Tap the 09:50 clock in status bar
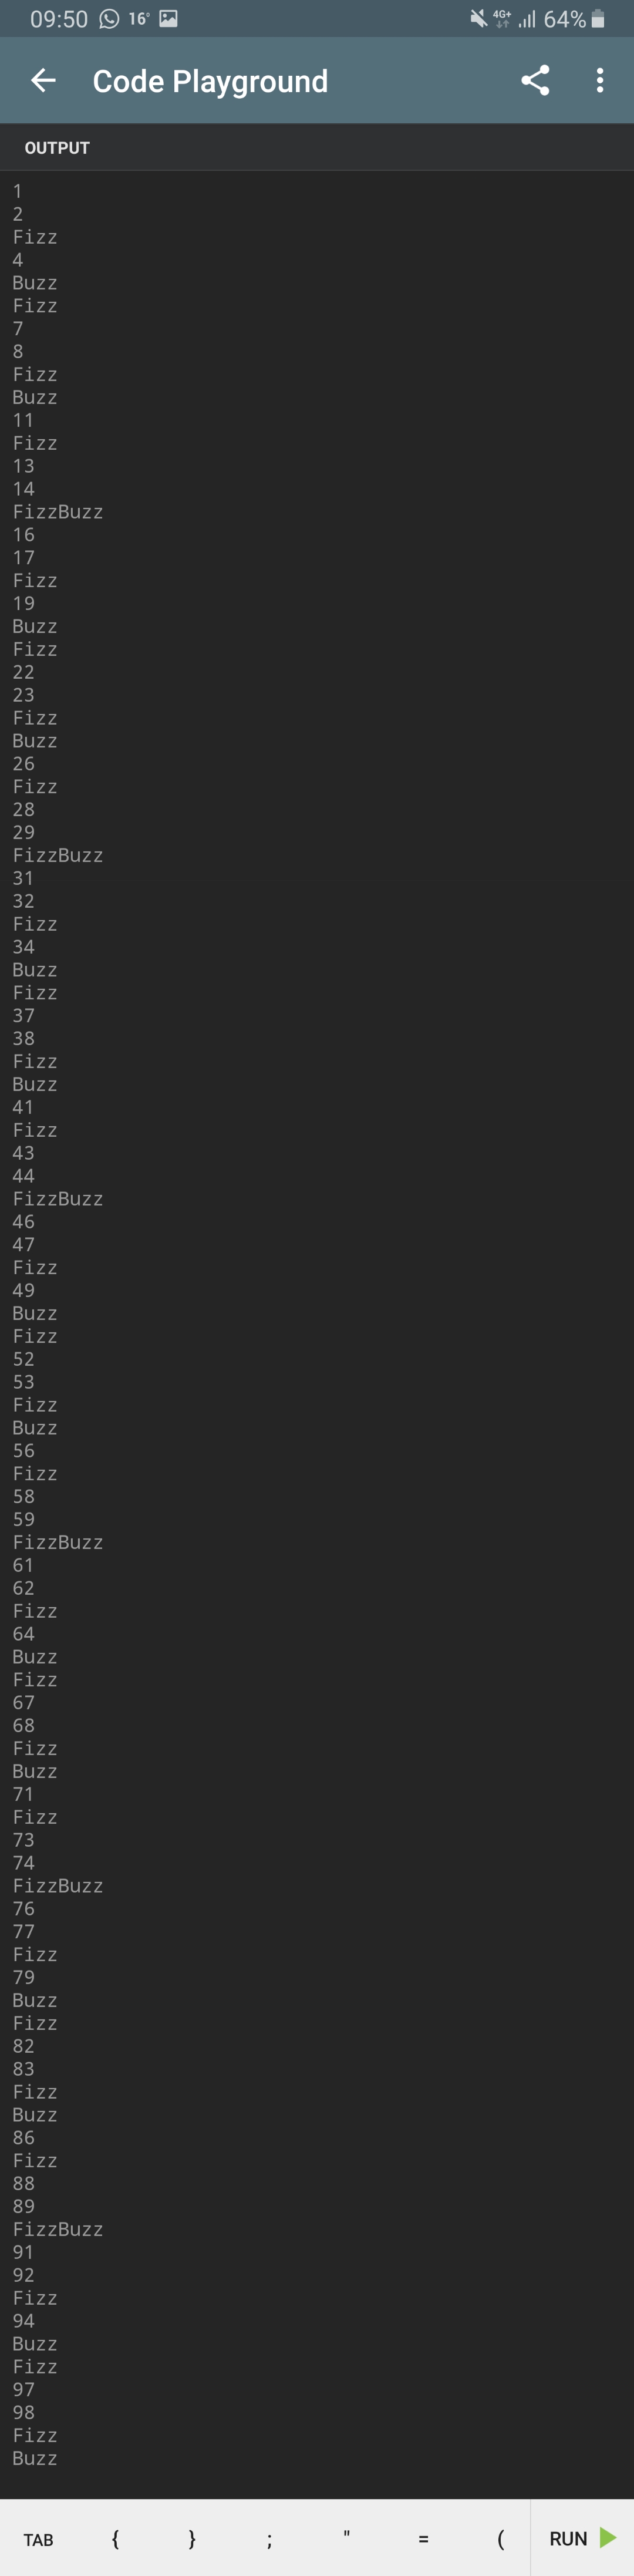634x2576 pixels. click(59, 19)
